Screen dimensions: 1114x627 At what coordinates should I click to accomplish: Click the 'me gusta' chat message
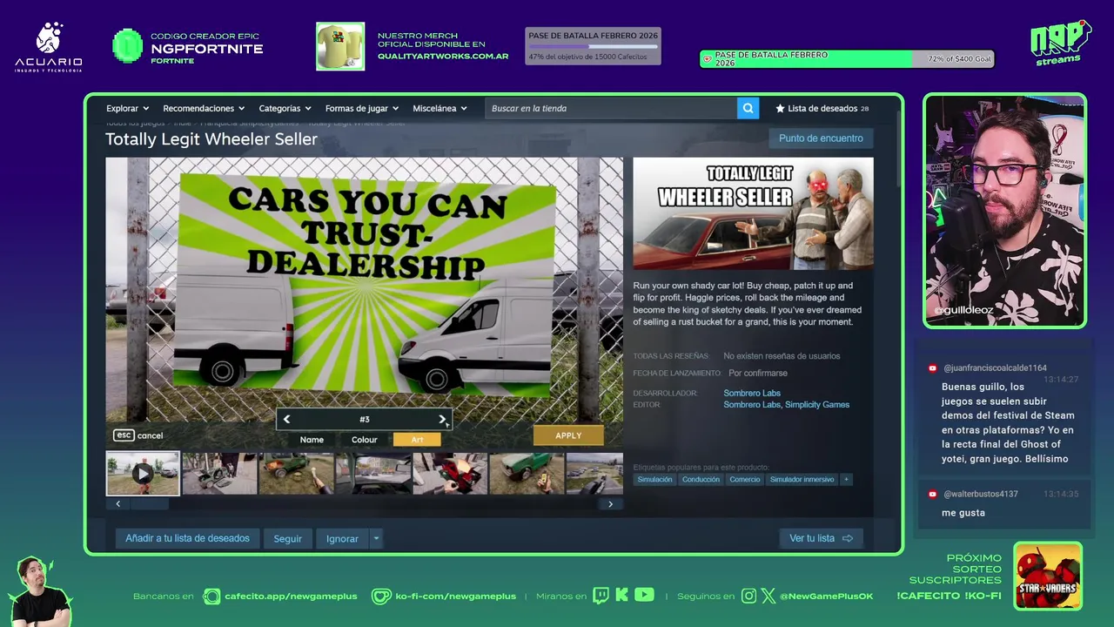pos(963,513)
